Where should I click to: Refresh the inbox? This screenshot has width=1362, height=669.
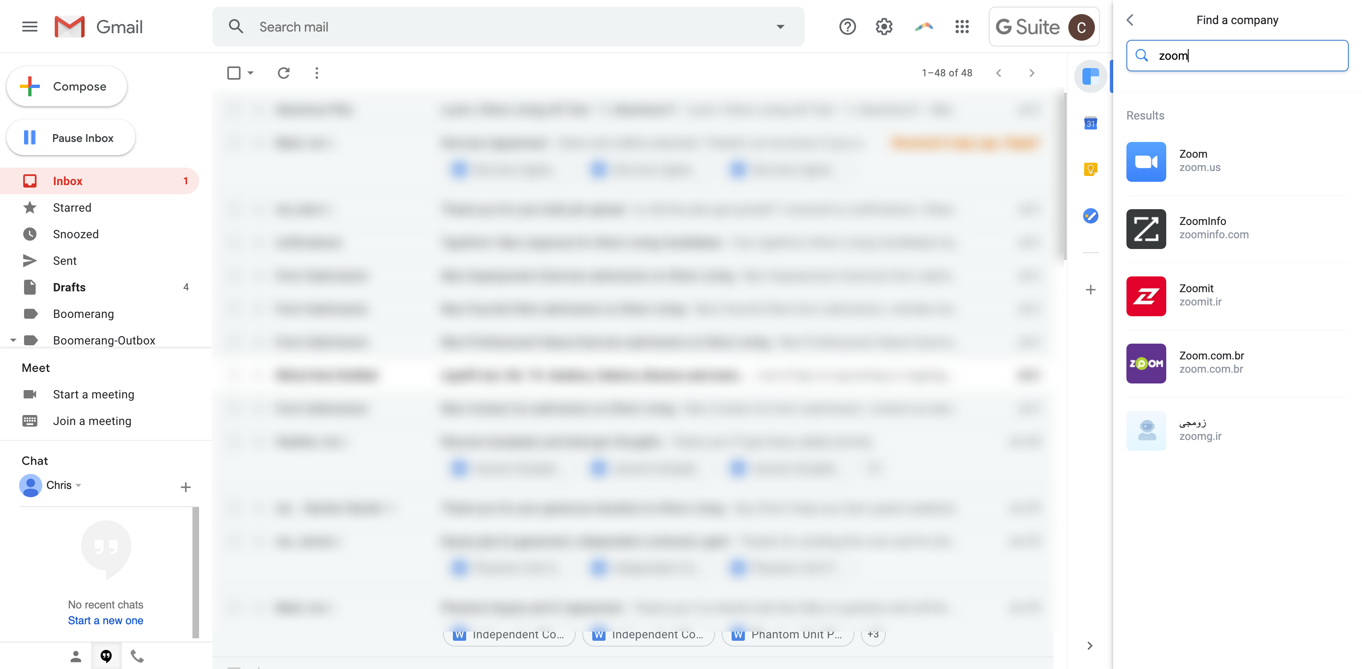(x=284, y=73)
